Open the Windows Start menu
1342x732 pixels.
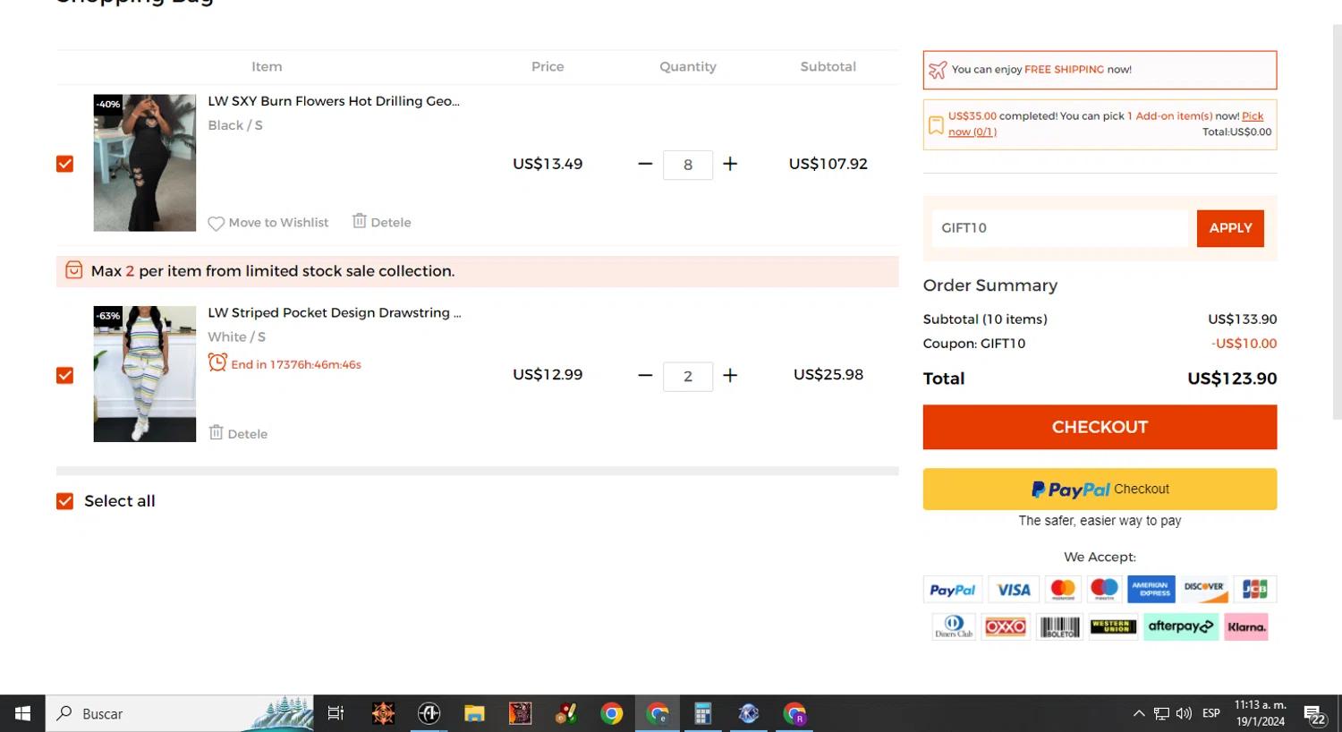(x=22, y=713)
